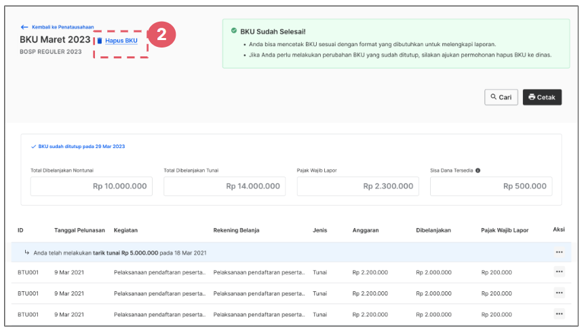Click the trash icon next to Hapus BKU
582x330 pixels.
click(100, 41)
